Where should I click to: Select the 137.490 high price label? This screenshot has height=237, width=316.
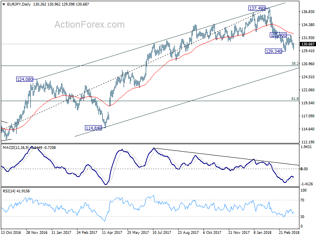[257, 8]
